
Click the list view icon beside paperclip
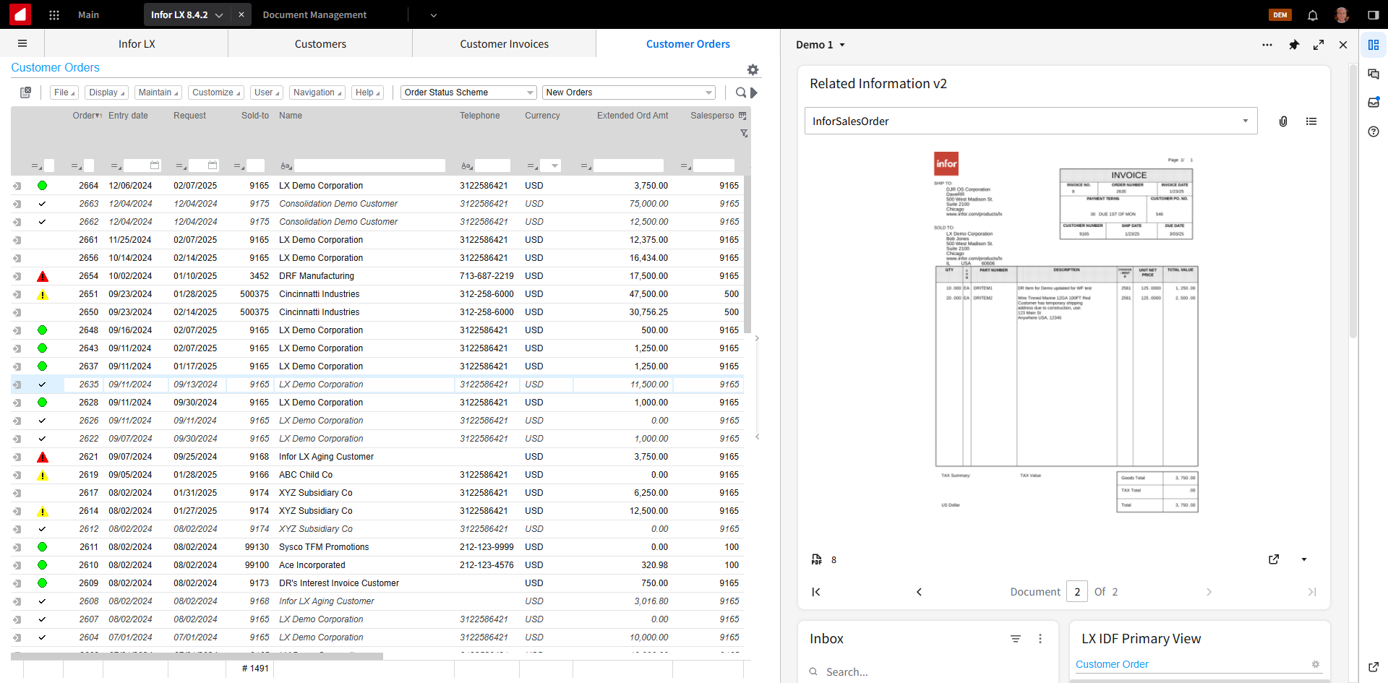click(1311, 121)
